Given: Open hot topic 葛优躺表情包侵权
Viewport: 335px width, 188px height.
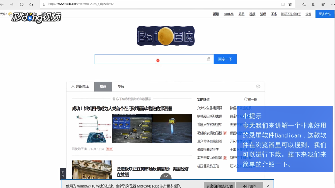Looking at the screenshot, I should click(x=209, y=133).
